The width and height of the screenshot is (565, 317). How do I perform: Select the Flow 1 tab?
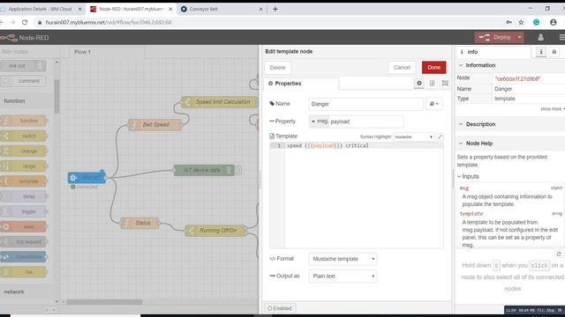(x=106, y=52)
